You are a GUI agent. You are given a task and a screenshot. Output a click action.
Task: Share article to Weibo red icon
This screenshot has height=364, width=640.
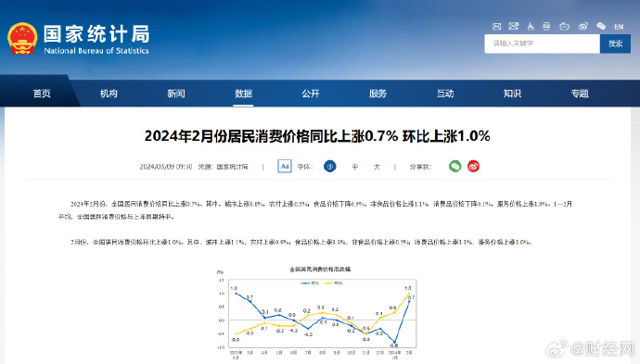coord(473,167)
